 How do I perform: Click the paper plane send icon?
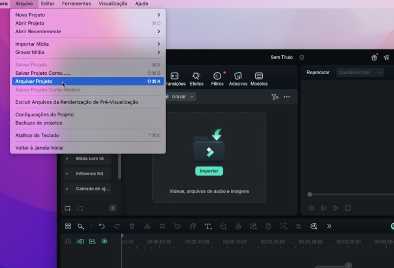point(386,57)
